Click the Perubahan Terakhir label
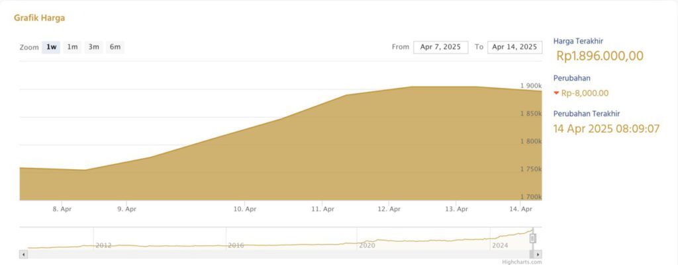 tap(587, 114)
